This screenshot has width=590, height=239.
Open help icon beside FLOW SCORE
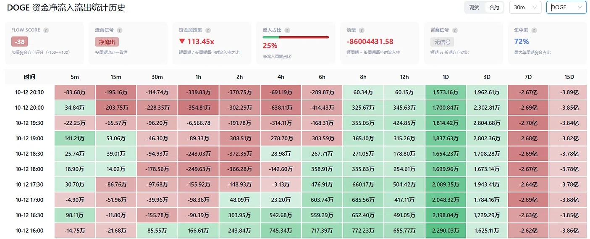click(46, 30)
